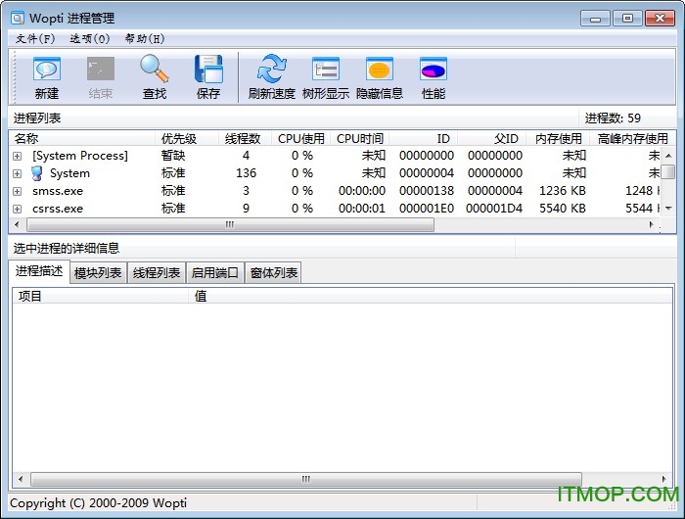
Task: Click process list scroll-up arrow
Action: tap(668, 156)
